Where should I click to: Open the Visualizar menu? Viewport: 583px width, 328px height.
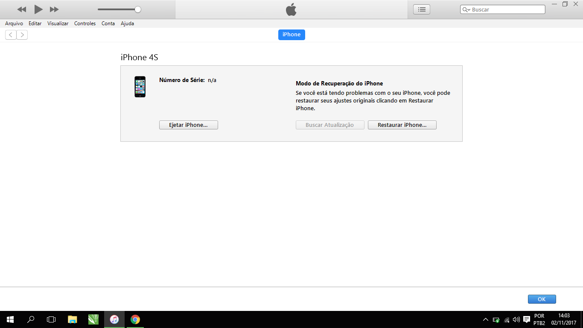click(x=58, y=23)
